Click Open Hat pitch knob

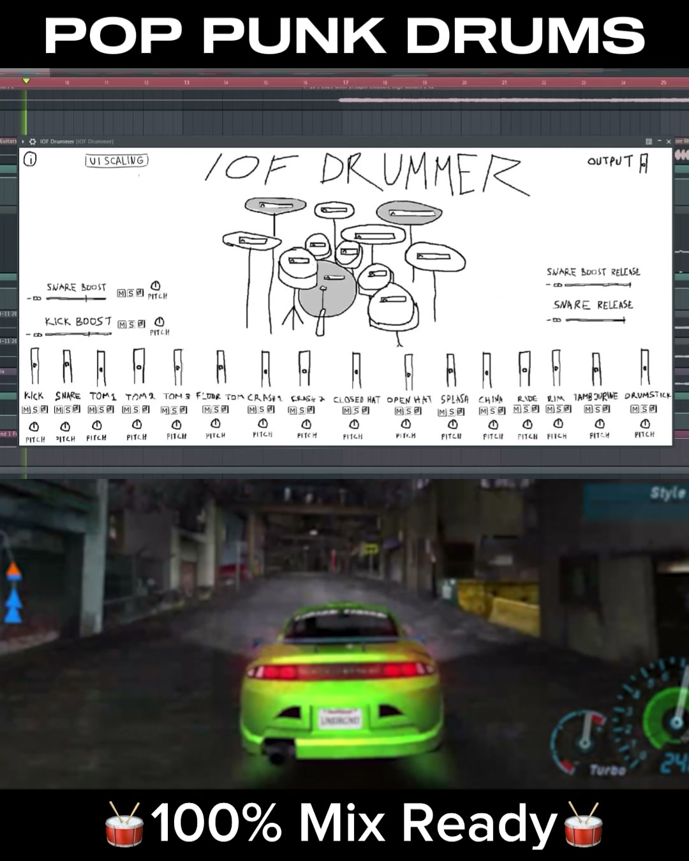[406, 424]
